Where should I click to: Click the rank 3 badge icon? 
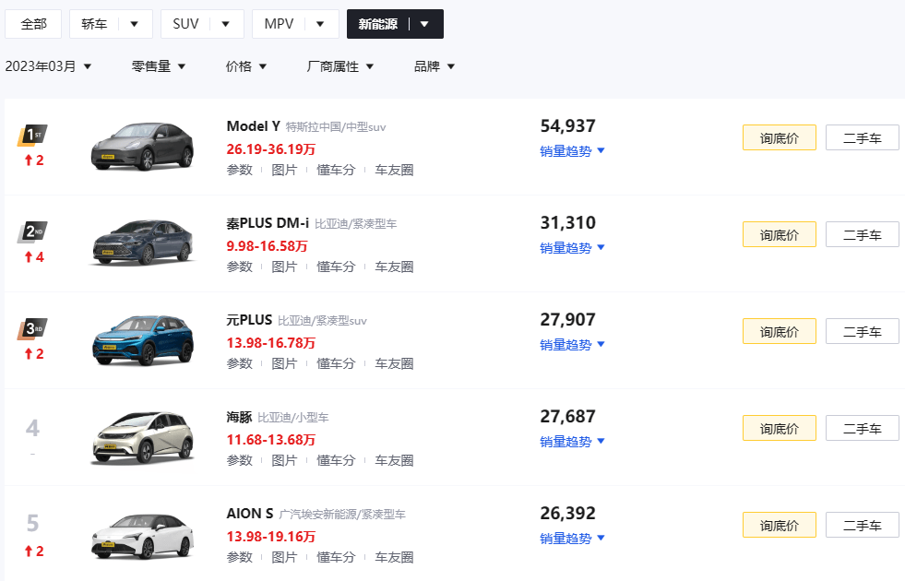[32, 329]
